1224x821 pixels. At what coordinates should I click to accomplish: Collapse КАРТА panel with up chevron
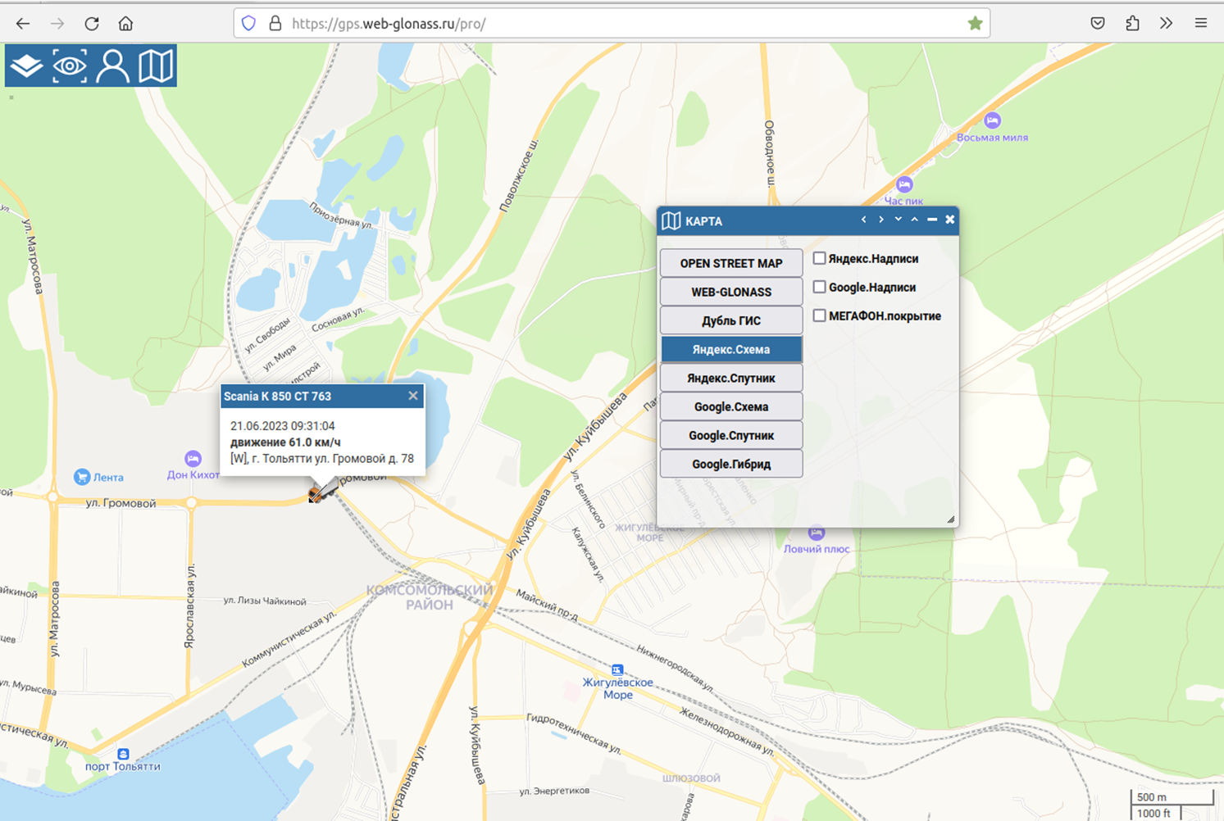point(915,220)
